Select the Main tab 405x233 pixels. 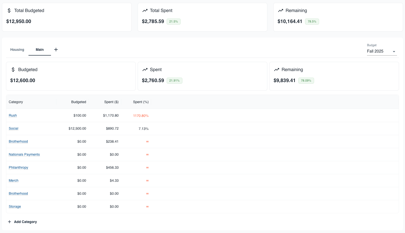pos(39,49)
